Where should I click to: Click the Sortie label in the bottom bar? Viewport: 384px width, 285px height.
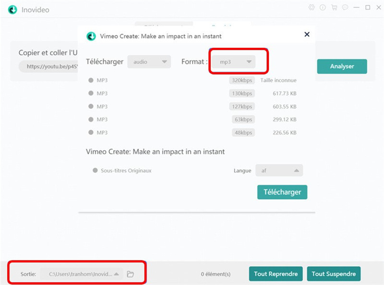tap(28, 274)
